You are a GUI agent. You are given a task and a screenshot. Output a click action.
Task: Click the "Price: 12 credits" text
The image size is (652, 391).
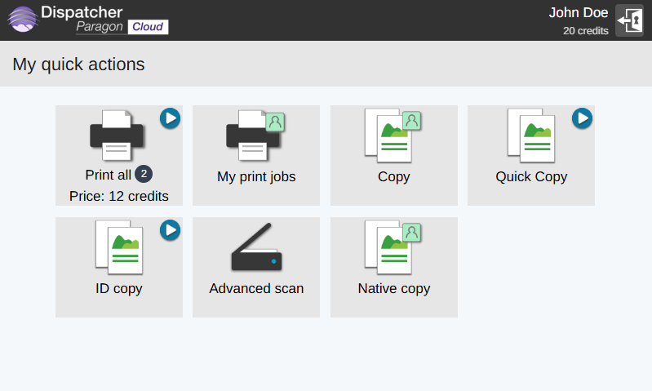(119, 196)
